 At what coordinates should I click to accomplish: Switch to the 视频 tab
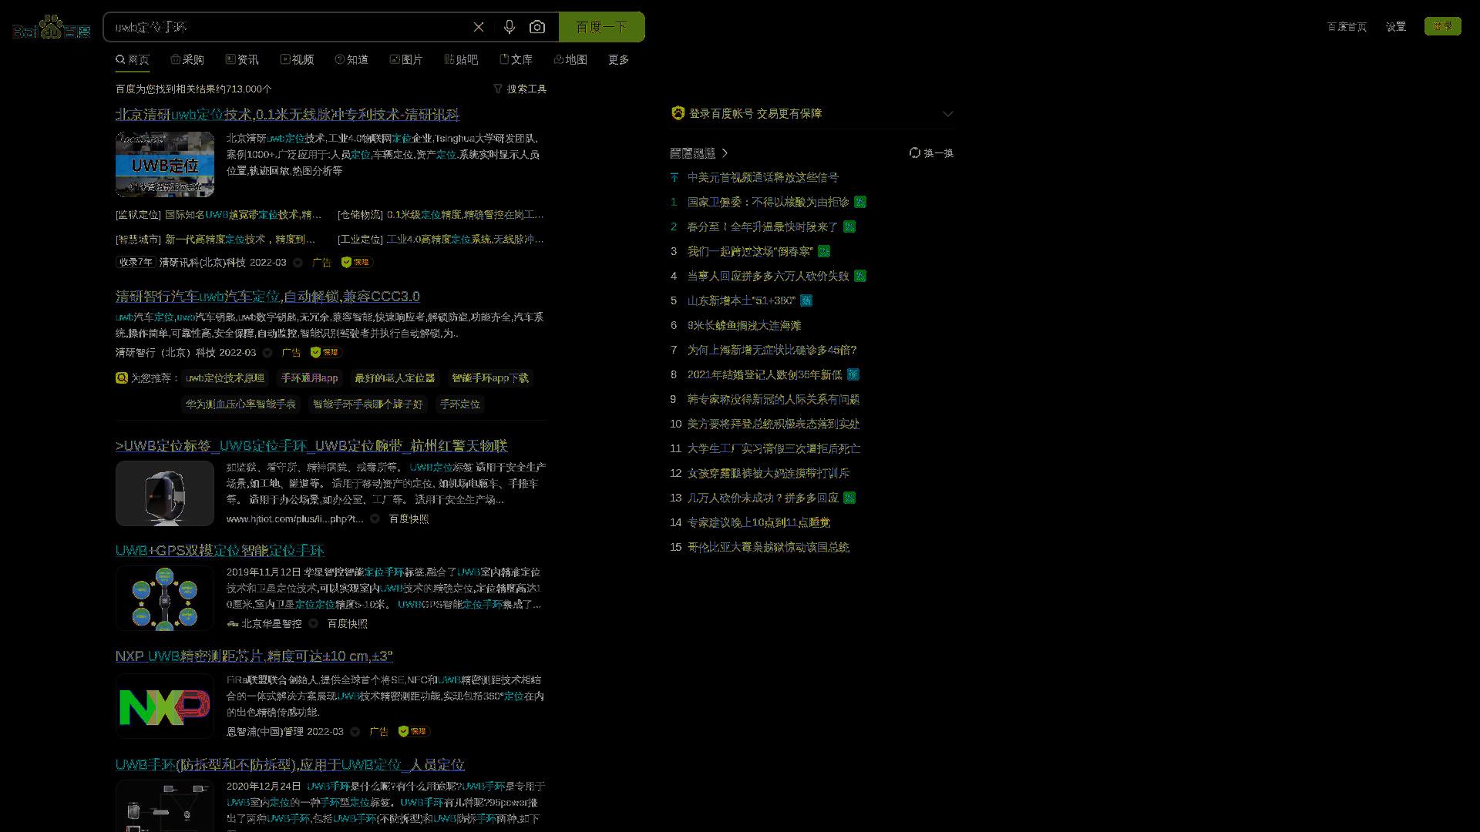click(297, 59)
